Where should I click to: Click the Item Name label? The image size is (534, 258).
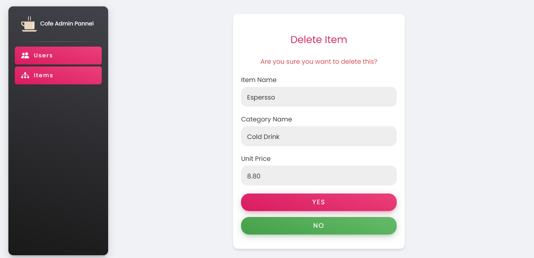[x=259, y=80]
